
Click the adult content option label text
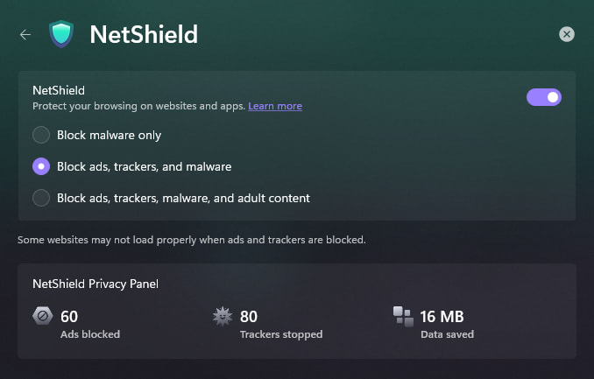click(183, 198)
